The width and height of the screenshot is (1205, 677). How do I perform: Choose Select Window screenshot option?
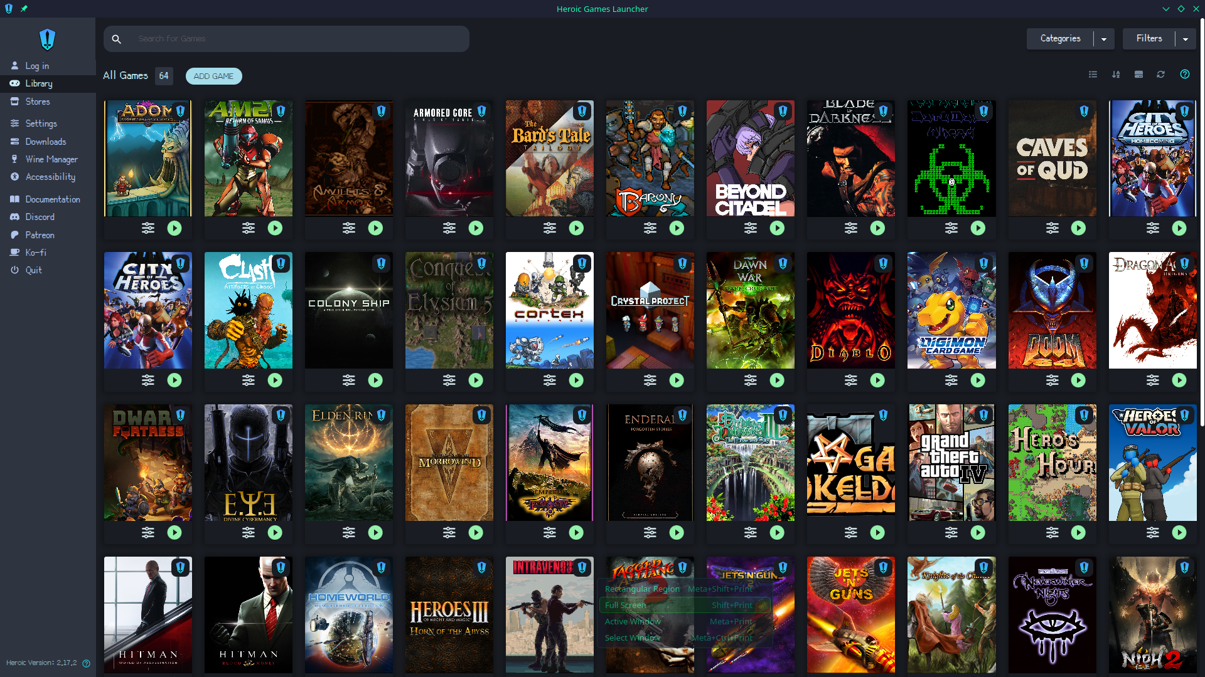tap(685, 638)
